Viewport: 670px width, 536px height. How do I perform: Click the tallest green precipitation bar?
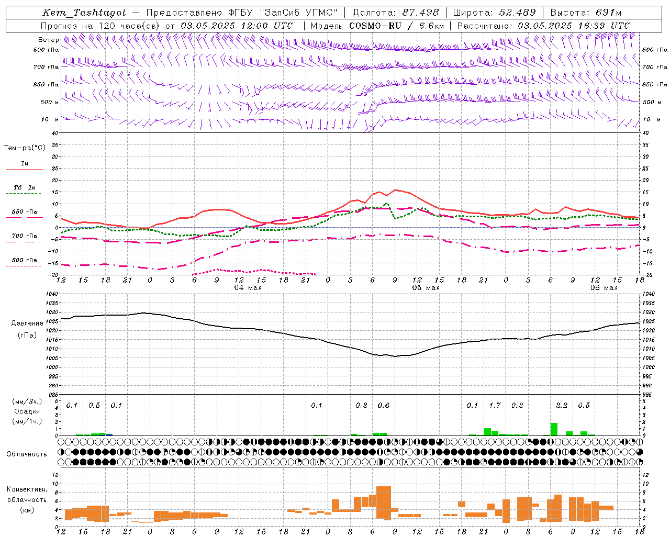[x=554, y=429]
